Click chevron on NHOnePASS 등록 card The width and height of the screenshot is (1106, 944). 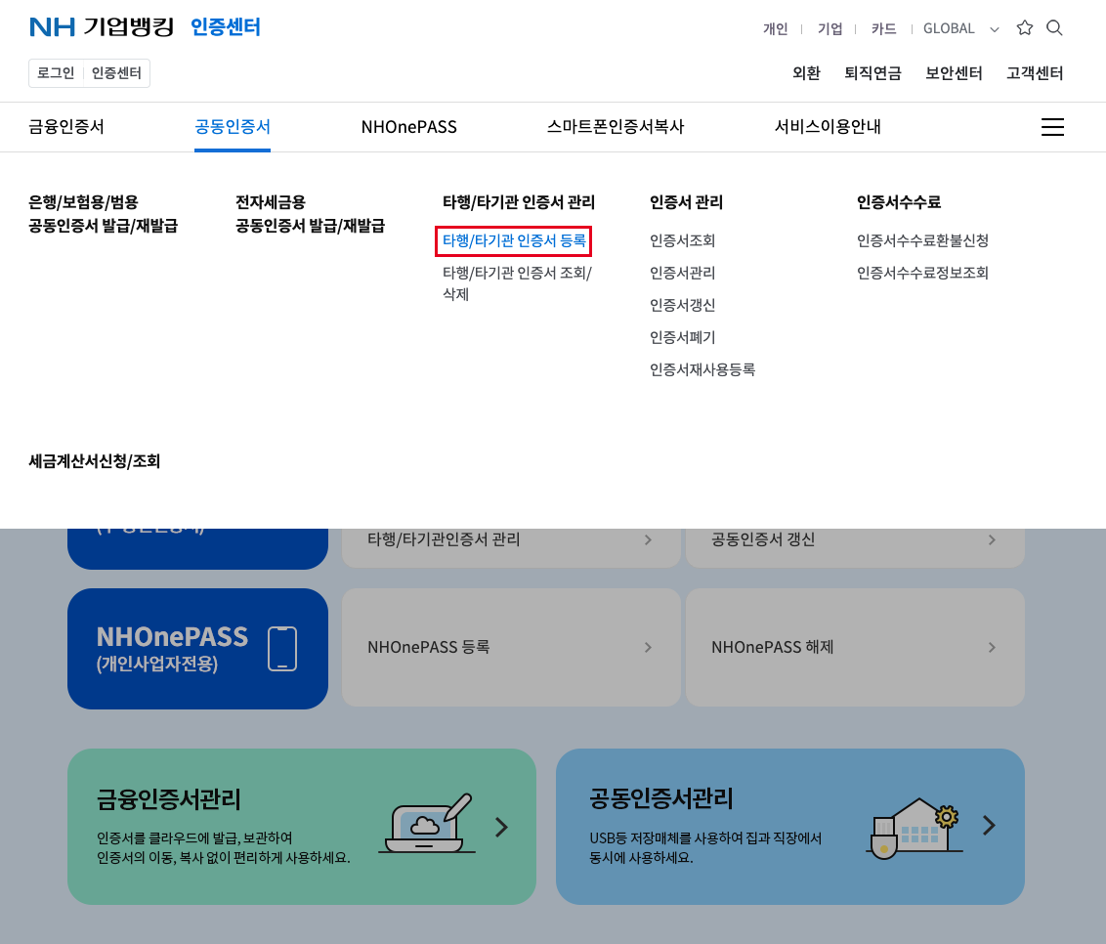point(648,647)
